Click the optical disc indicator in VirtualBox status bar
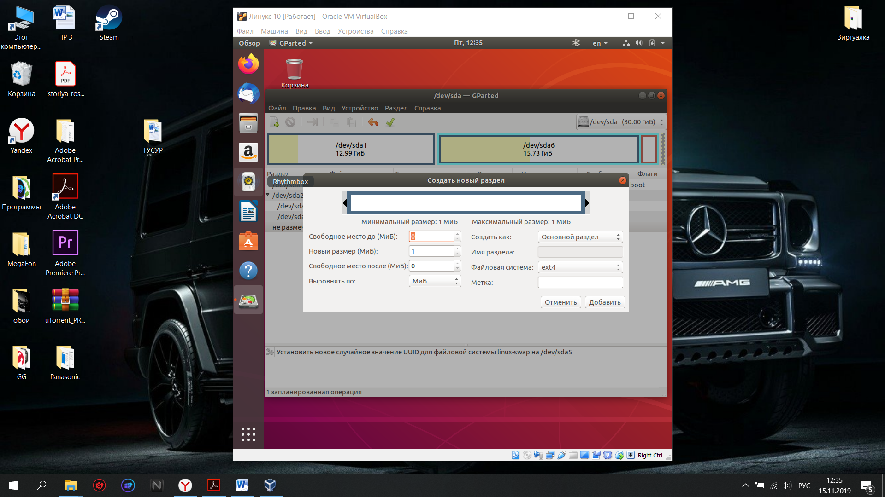Screen dimensions: 885x497 click(x=527, y=455)
